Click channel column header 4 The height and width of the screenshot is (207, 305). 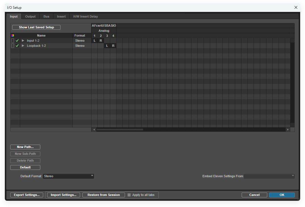point(113,36)
